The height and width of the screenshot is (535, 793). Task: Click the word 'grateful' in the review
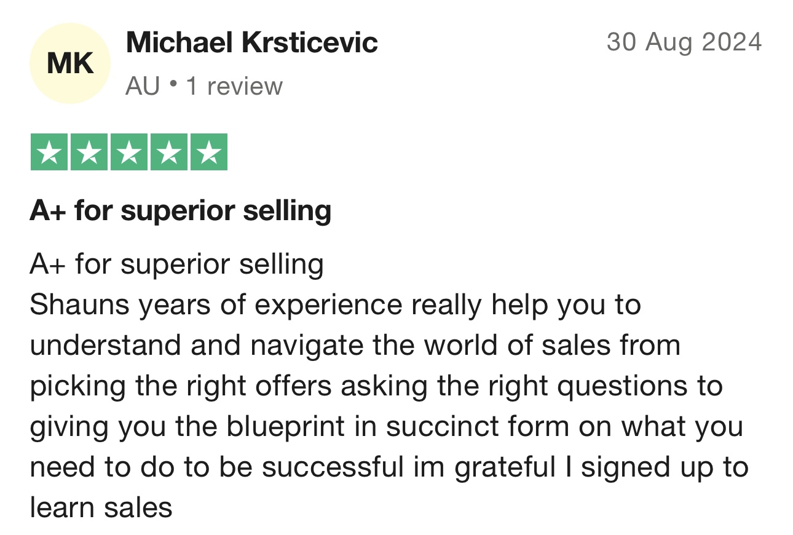[x=505, y=468]
